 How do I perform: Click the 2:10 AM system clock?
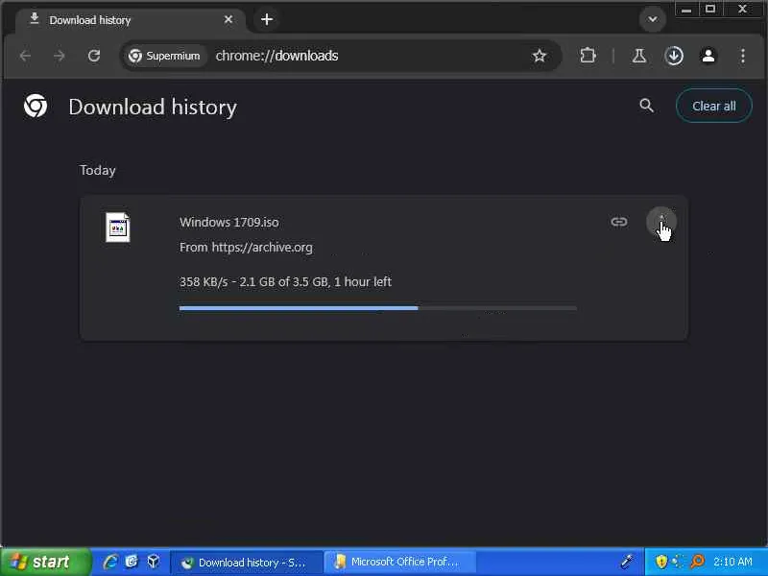732,562
